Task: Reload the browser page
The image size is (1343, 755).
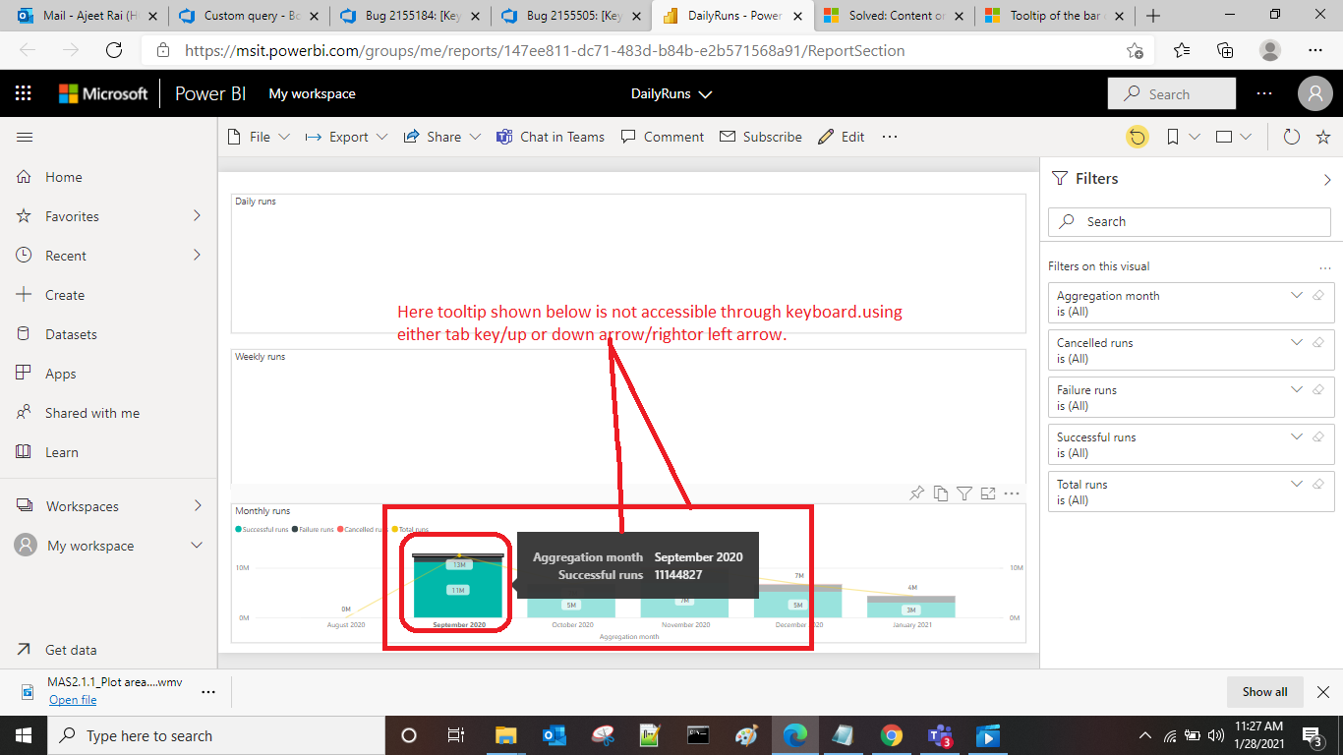Action: click(113, 50)
